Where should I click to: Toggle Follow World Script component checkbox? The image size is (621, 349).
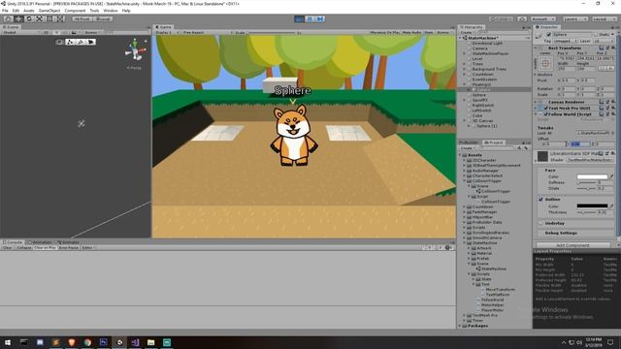point(546,114)
